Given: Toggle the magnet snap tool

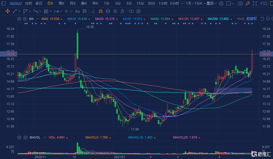Looking at the screenshot, I should pos(101,11).
